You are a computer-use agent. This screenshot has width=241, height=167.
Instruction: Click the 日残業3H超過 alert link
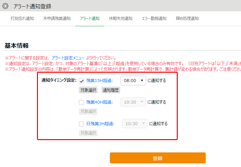tap(100, 124)
